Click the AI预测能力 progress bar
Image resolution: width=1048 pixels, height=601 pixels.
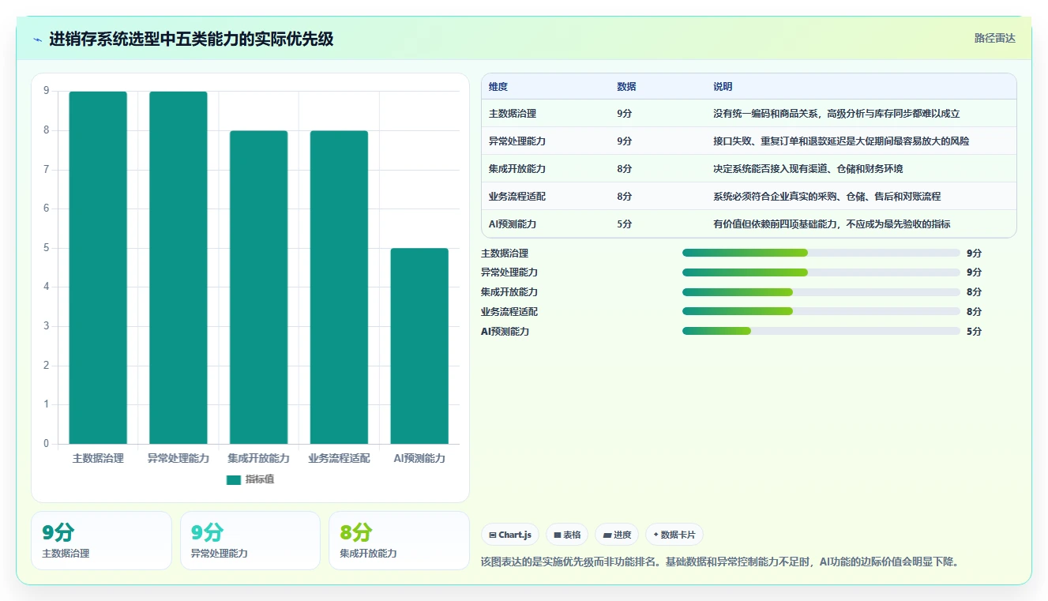[x=821, y=331]
